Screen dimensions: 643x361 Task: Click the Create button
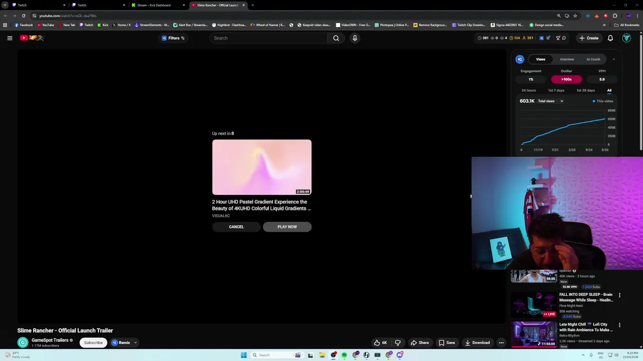click(589, 38)
